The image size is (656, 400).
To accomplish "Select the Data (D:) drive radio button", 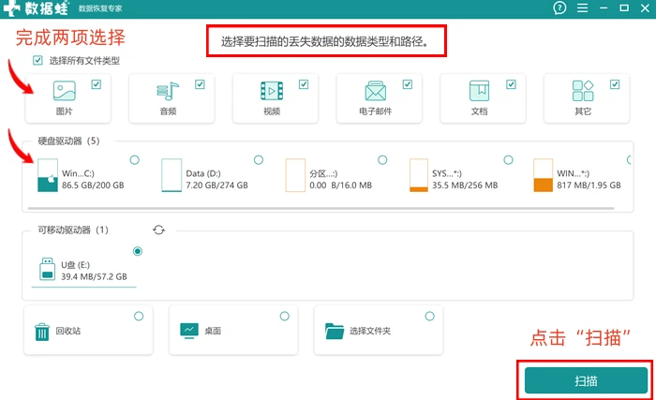I will coord(259,160).
